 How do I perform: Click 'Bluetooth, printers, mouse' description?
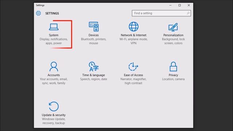[x=94, y=41]
